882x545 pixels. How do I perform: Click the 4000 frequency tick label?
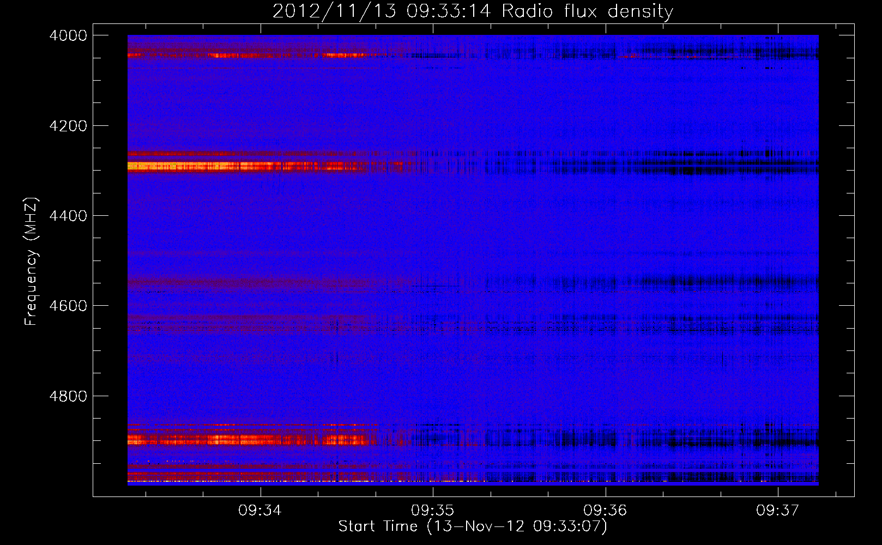pyautogui.click(x=68, y=35)
